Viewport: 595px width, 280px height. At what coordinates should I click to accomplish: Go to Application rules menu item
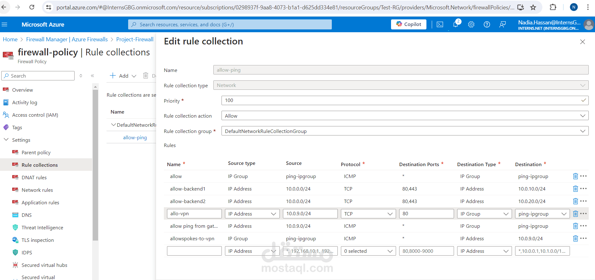tap(40, 202)
